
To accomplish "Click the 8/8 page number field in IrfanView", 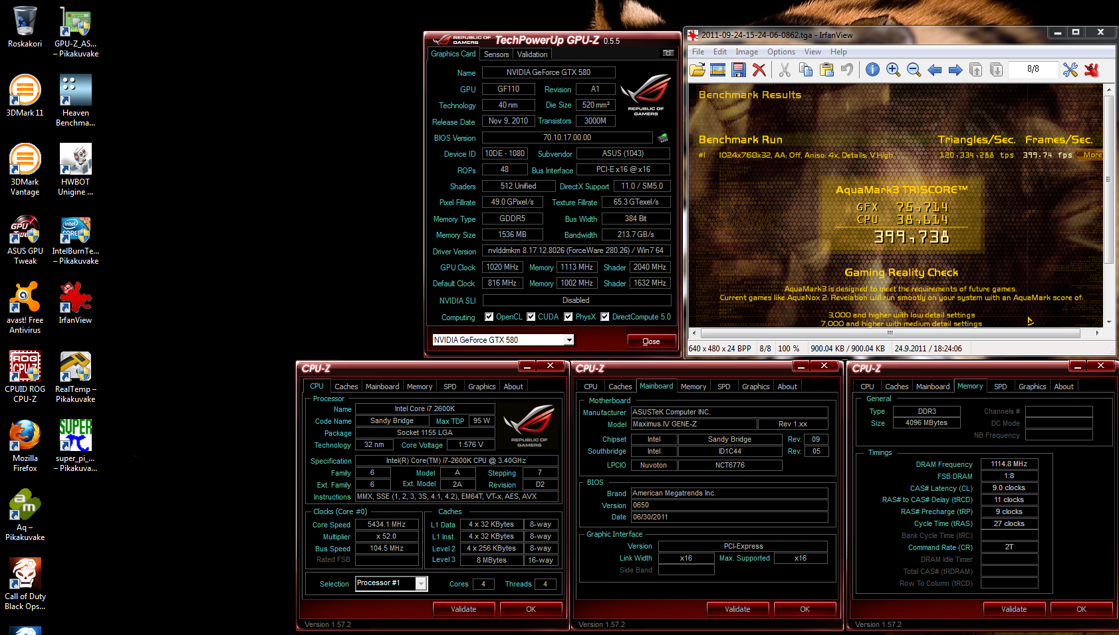I will 1033,69.
